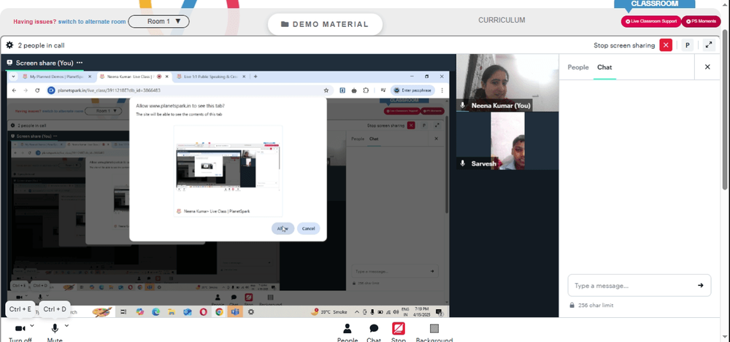Click browser Reload icon in shared screen
The height and width of the screenshot is (342, 730).
click(37, 90)
